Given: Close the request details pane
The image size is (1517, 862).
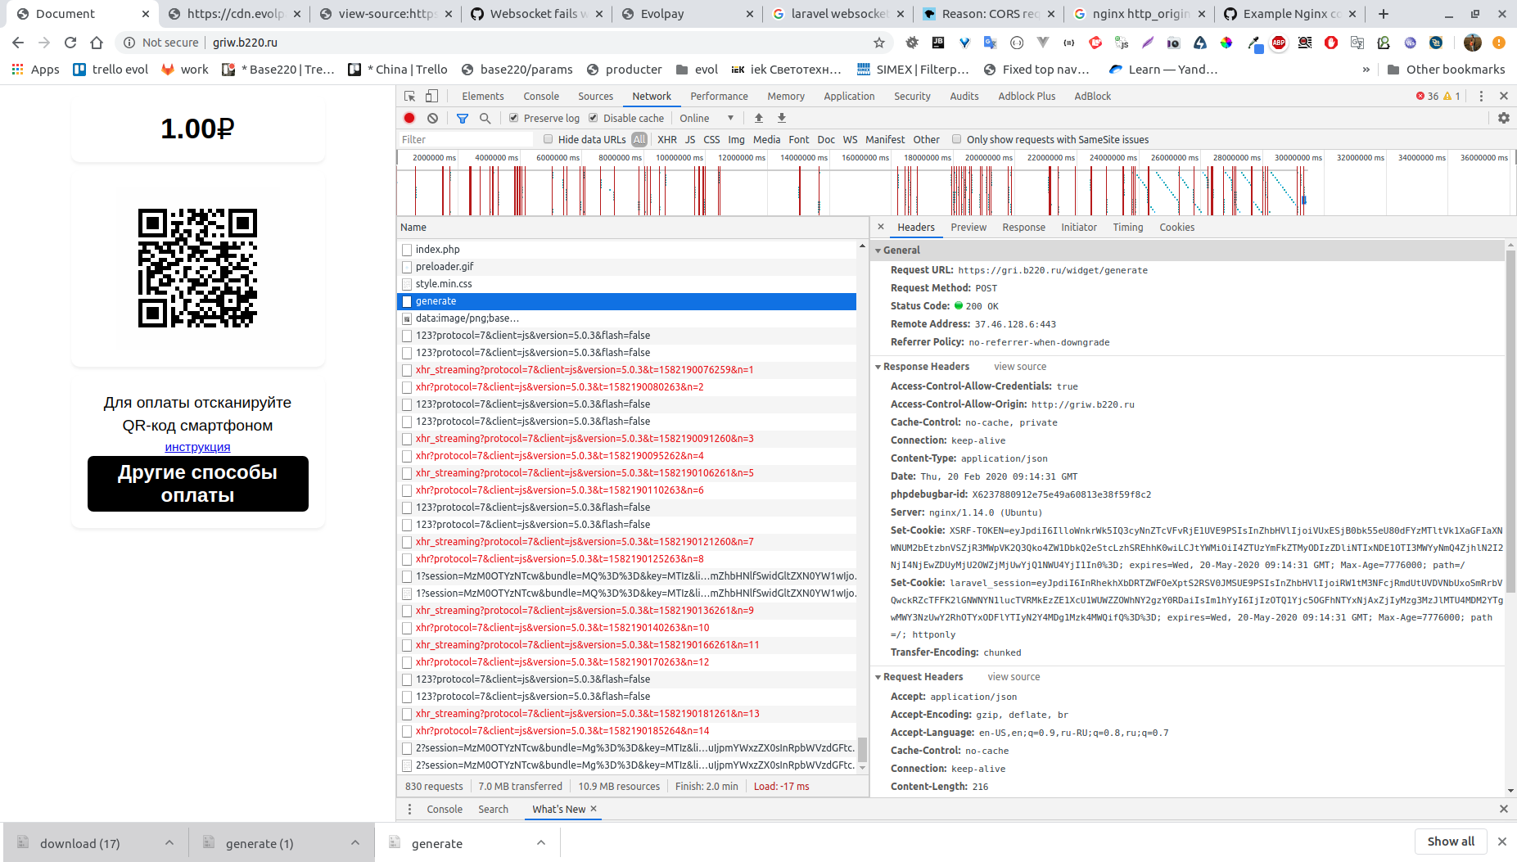Looking at the screenshot, I should tap(881, 227).
